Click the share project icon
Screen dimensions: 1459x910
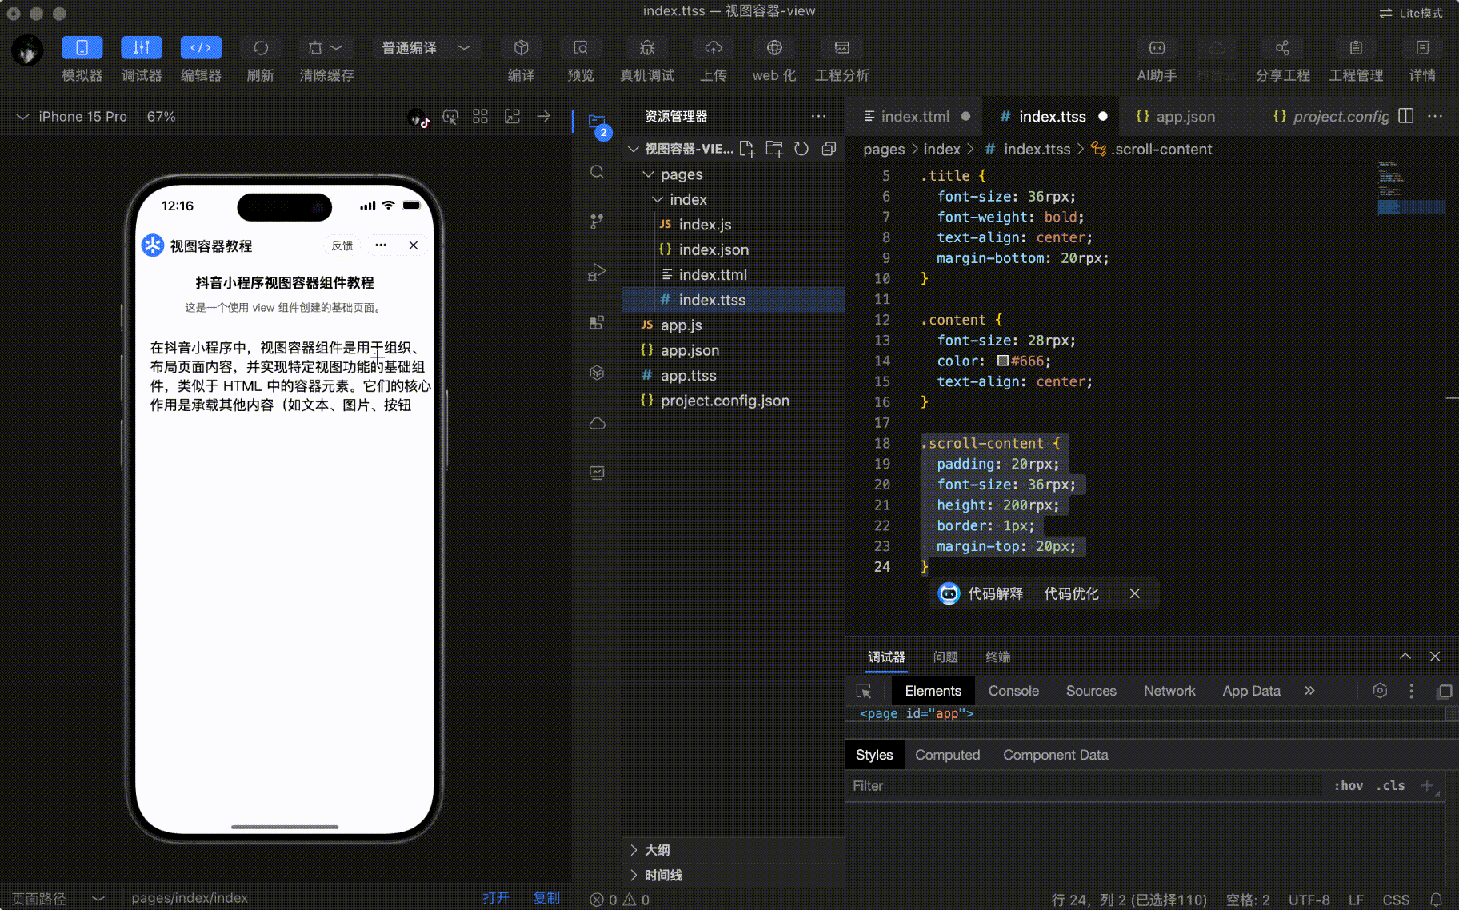click(1282, 48)
